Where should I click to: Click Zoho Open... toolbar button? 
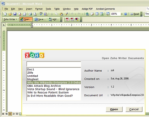coord(26,19)
